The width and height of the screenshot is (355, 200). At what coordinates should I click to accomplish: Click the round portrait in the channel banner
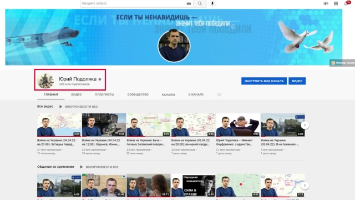click(174, 46)
